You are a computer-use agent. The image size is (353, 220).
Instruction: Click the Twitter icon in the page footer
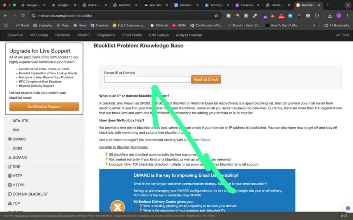tap(342, 216)
